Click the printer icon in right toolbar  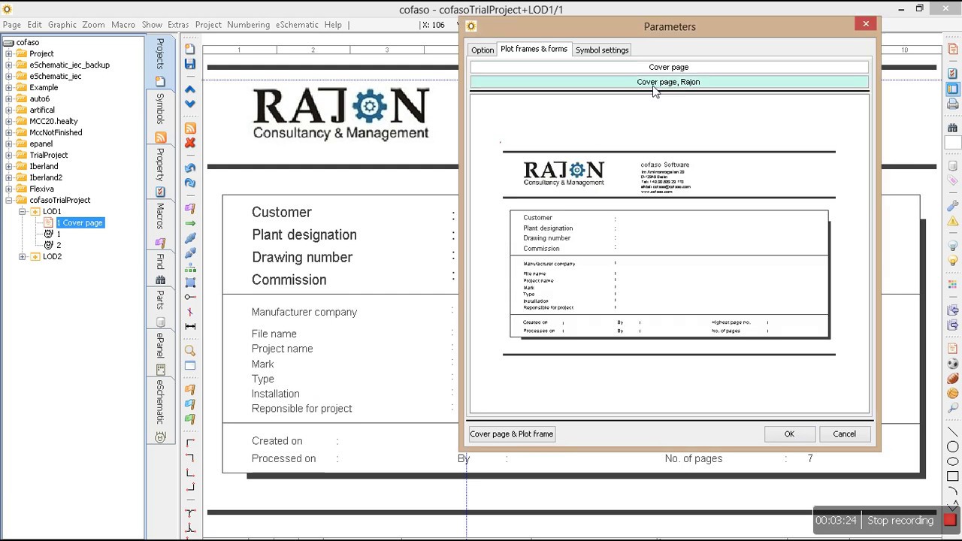pos(953,104)
